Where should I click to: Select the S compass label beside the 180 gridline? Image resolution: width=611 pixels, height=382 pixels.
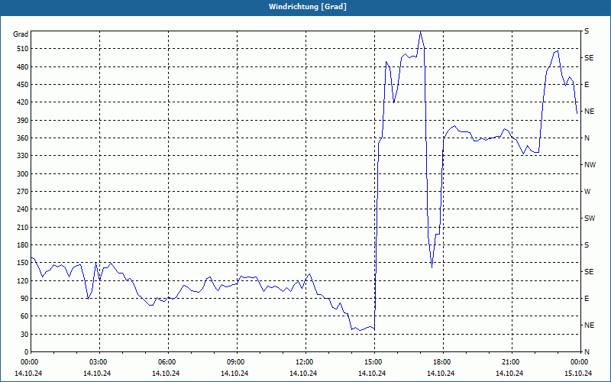(x=587, y=245)
